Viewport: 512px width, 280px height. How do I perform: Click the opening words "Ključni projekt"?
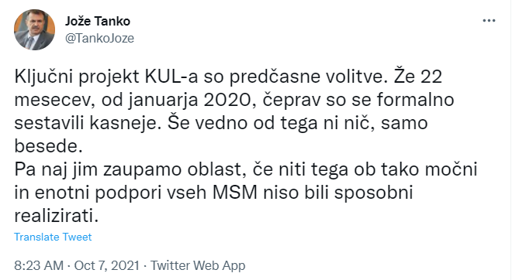(x=77, y=77)
